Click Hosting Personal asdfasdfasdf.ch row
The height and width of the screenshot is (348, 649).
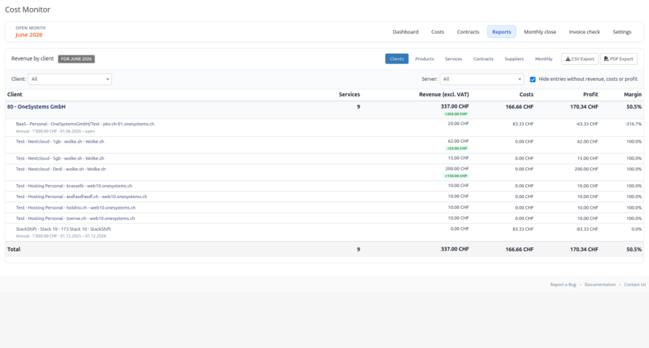(x=324, y=197)
